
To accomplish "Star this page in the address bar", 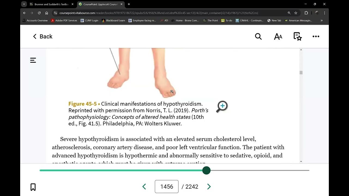I will [x=296, y=13].
